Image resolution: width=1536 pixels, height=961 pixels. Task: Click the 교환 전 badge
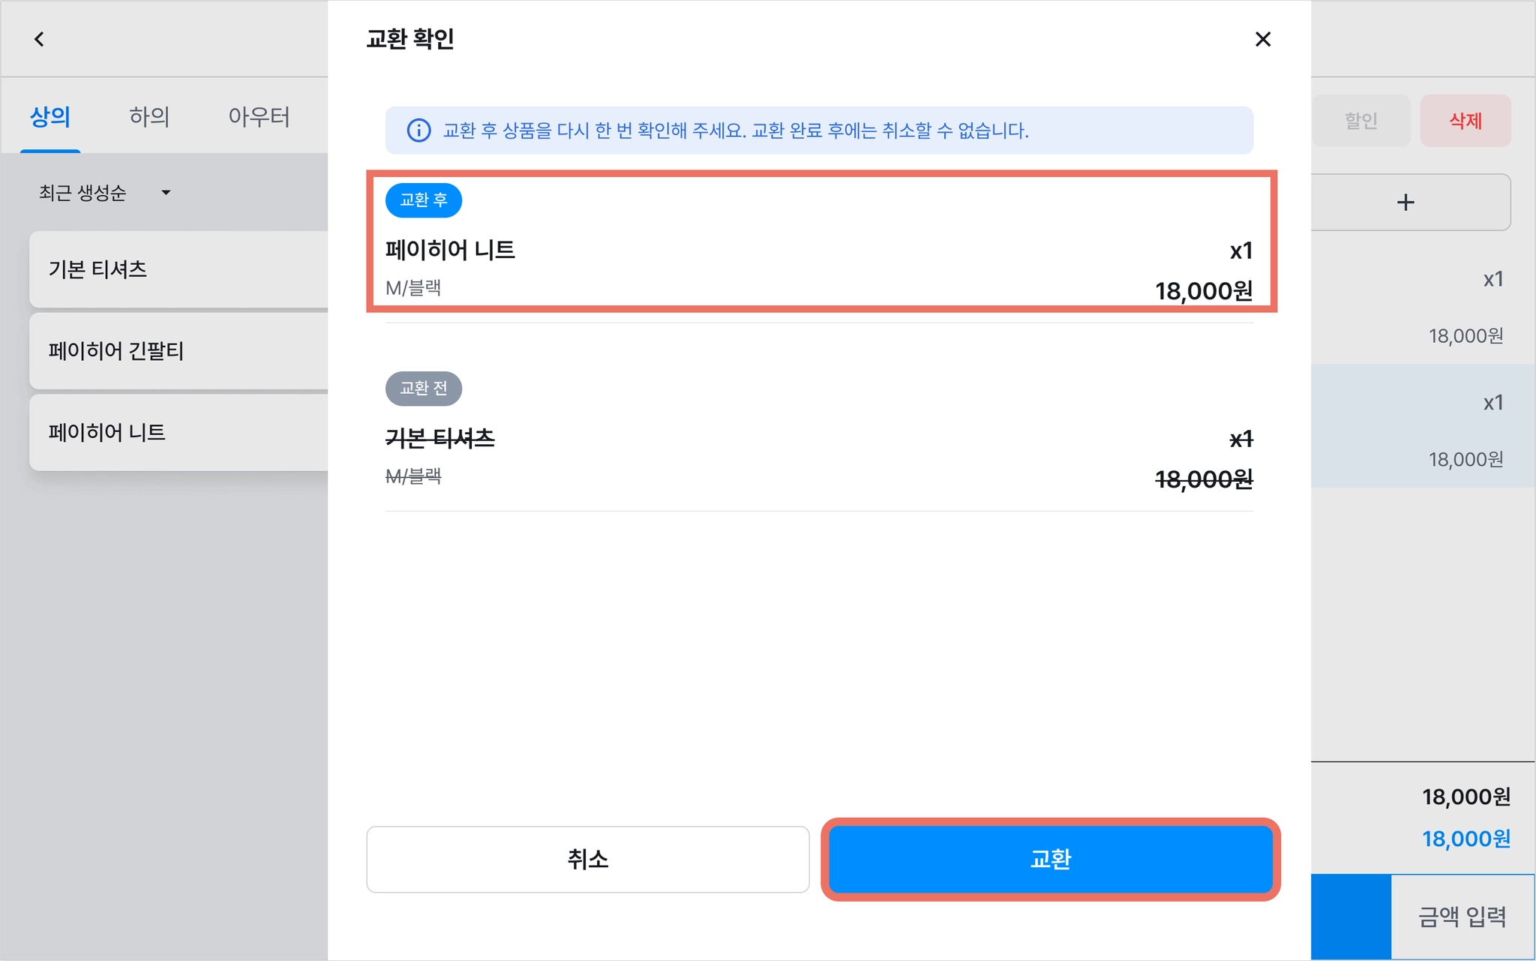point(424,389)
